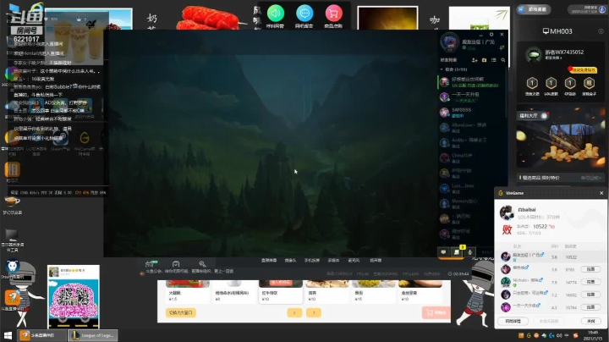Click the 关闭 button in WeGame popup
609x342 pixels.
click(x=590, y=321)
